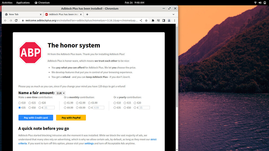Open the new tab plus button
269x151 pixels.
pos(87,14)
